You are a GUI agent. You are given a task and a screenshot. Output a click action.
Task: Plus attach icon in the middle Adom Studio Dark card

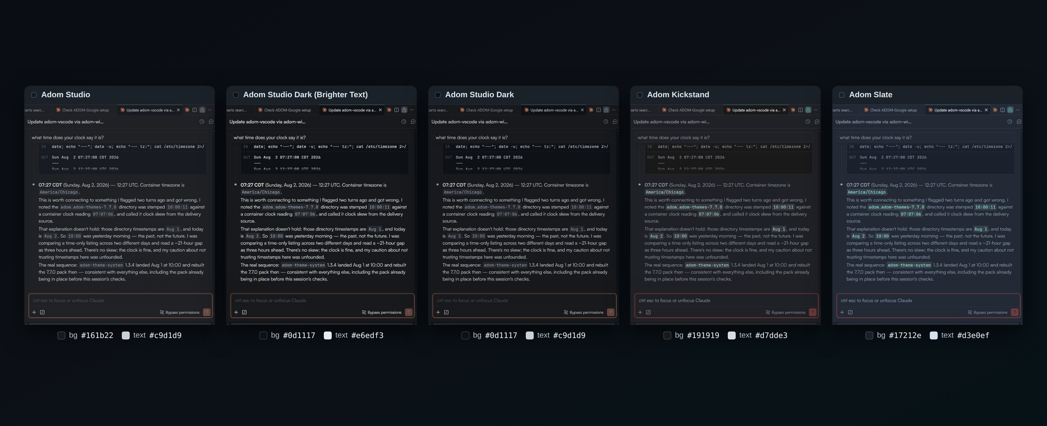438,312
